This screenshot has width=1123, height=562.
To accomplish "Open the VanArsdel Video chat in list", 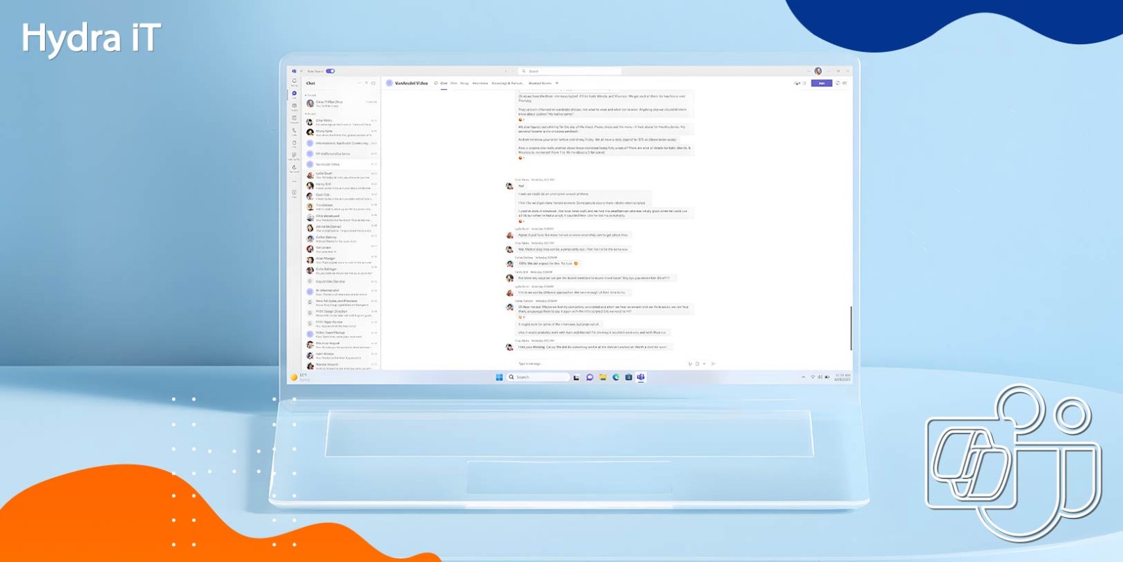I will click(341, 164).
